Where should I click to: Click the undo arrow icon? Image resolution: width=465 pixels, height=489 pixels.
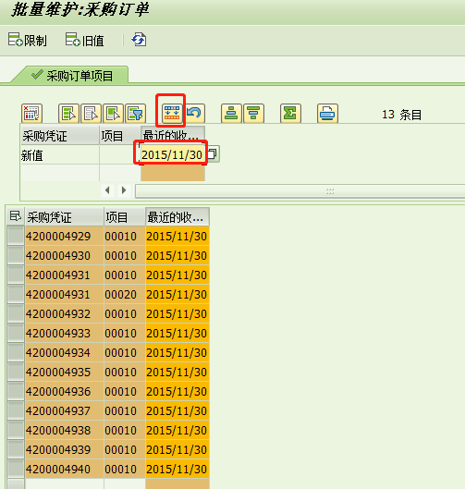tap(194, 113)
